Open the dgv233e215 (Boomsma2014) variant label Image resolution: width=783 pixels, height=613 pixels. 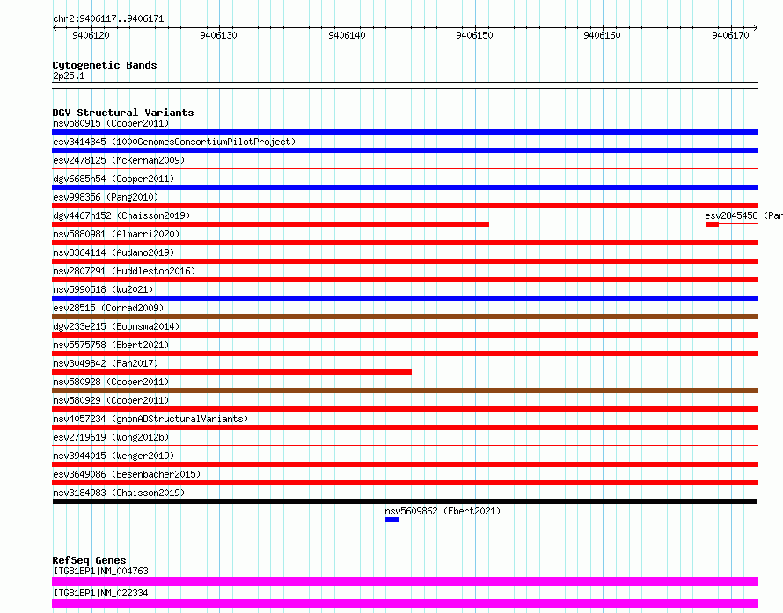point(116,326)
